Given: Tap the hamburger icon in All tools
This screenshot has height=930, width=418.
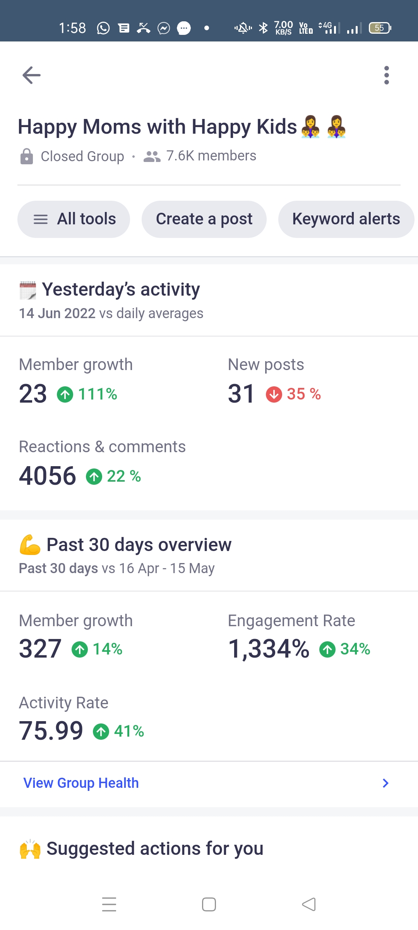Looking at the screenshot, I should coord(41,219).
